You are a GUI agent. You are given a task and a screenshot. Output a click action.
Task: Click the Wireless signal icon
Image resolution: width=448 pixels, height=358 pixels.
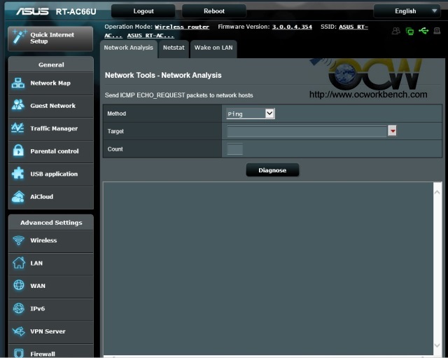[19, 240]
